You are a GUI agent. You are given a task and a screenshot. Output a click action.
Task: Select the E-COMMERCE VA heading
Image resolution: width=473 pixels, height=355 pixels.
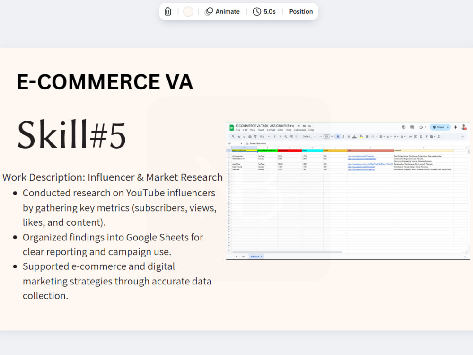tap(105, 82)
